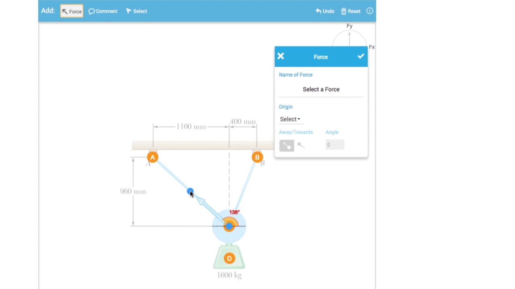Activate the Select pointer tool

coord(136,11)
